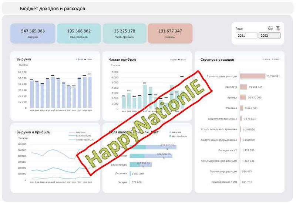Image resolution: width=296 pixels, height=203 pixels.
Task: Click the Услуги складского хранения label
Action: click(x=219, y=129)
